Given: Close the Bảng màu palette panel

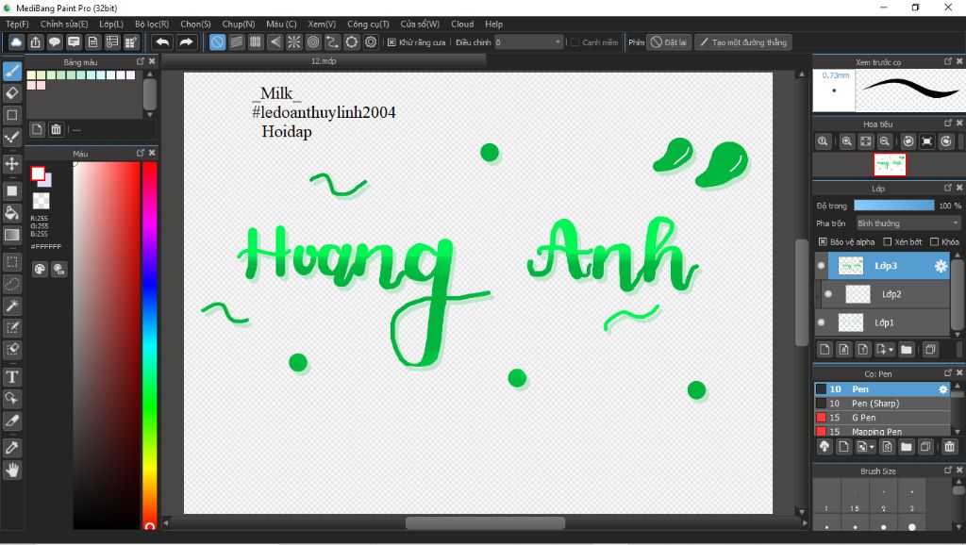Looking at the screenshot, I should [152, 61].
